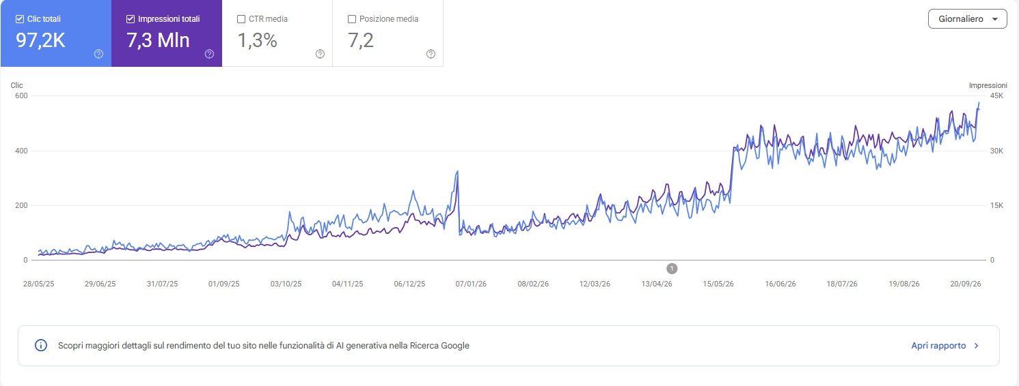The image size is (1019, 386).
Task: Open help icon on Clic totali card
Action: 98,54
